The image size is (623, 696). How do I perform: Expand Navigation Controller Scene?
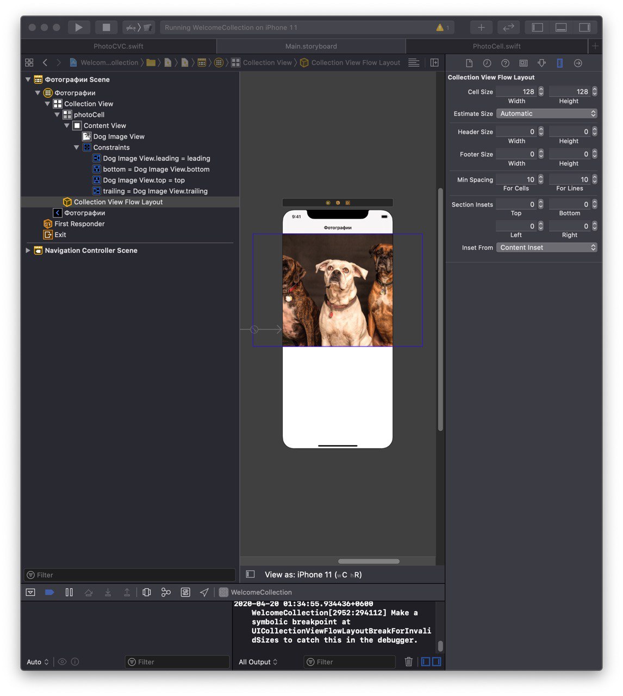coord(28,251)
